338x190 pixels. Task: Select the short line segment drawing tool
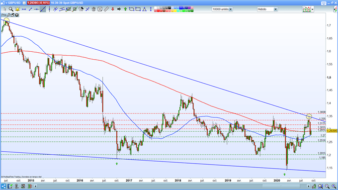coord(30,9)
